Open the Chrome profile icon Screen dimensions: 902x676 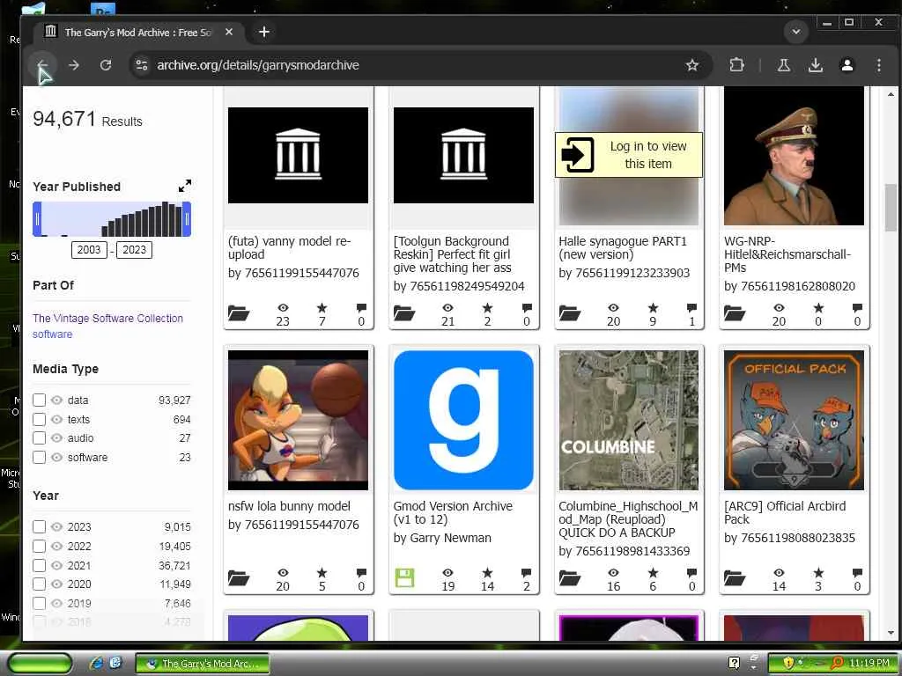point(847,65)
